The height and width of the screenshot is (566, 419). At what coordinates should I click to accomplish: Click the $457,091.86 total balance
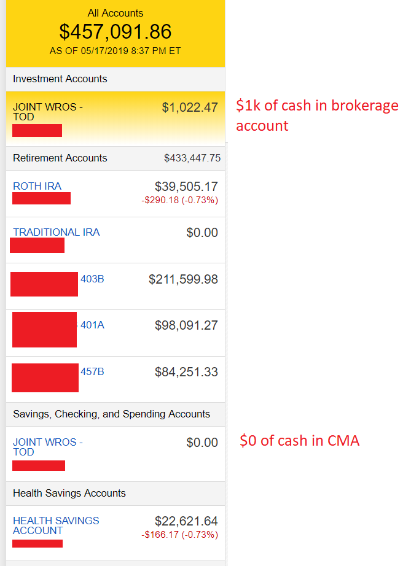[116, 31]
